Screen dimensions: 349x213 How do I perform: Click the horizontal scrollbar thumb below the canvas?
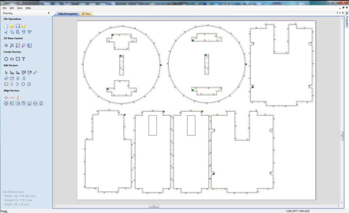(154, 206)
